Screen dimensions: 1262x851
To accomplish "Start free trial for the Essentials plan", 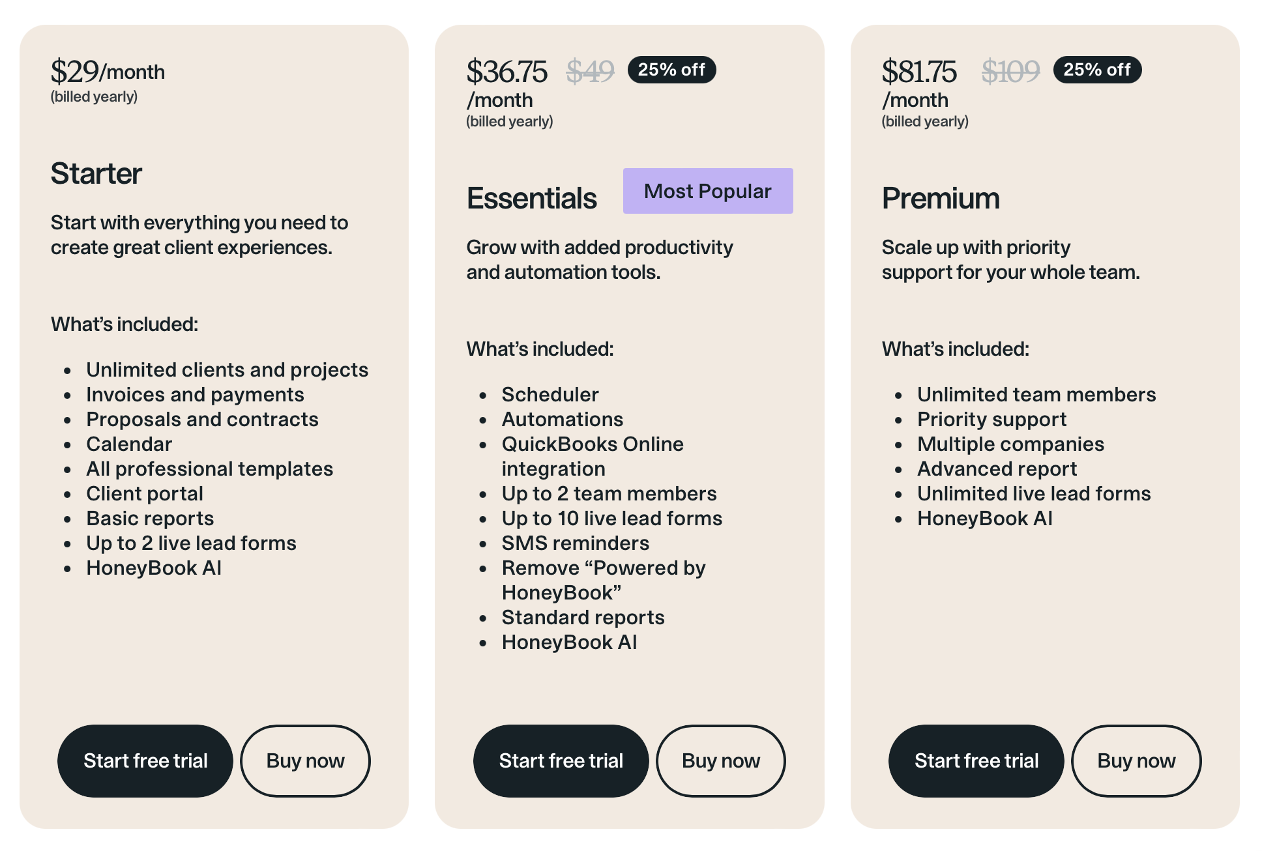I will tap(561, 760).
